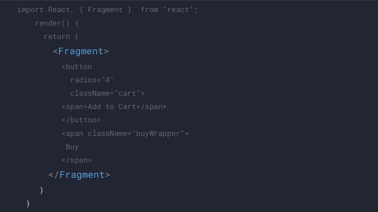
Task: Click the Buy text line
Action: point(72,146)
